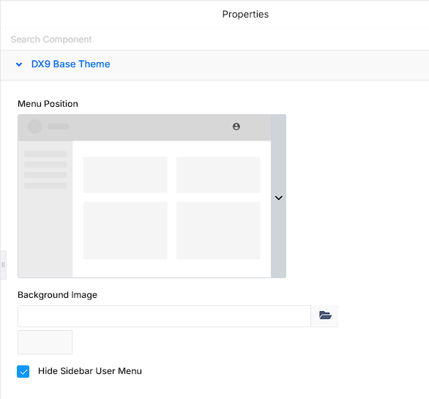
Task: Click the Background Image label
Action: click(57, 295)
